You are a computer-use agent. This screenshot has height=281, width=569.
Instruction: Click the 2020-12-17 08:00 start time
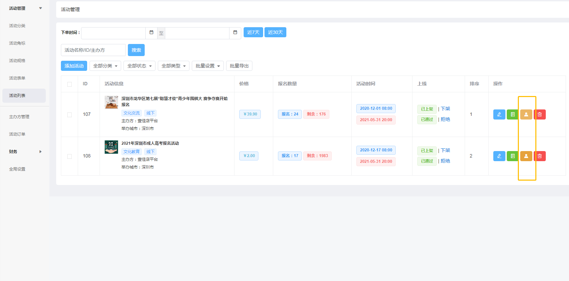pos(376,150)
